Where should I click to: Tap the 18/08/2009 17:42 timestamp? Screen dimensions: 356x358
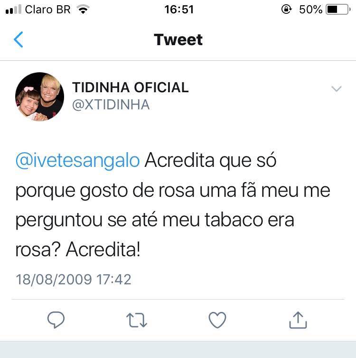click(x=74, y=279)
